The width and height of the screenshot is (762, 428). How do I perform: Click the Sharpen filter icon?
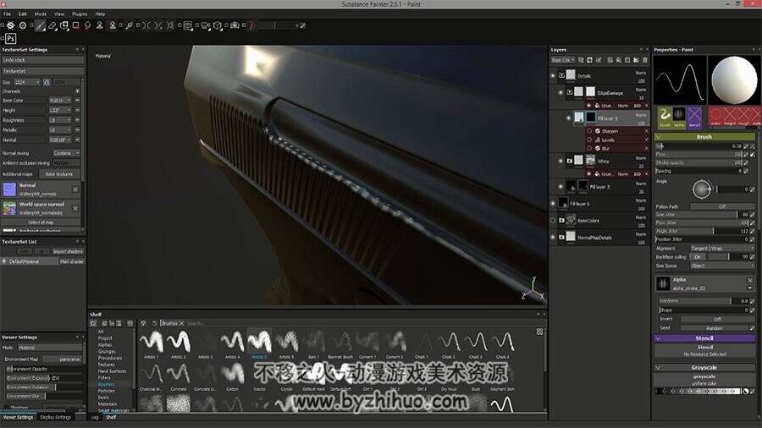pyautogui.click(x=598, y=131)
